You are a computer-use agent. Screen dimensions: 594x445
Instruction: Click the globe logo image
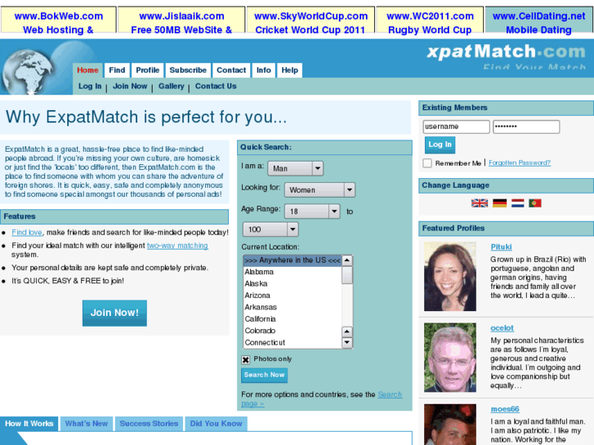(29, 71)
